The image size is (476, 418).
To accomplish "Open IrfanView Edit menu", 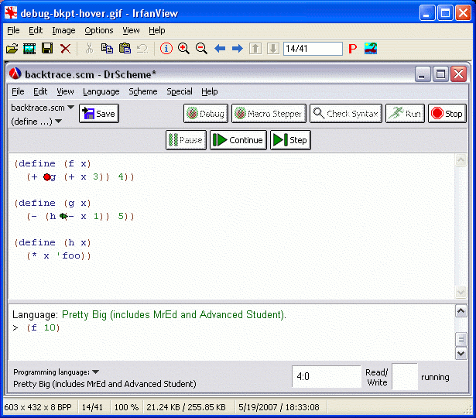I will [36, 30].
